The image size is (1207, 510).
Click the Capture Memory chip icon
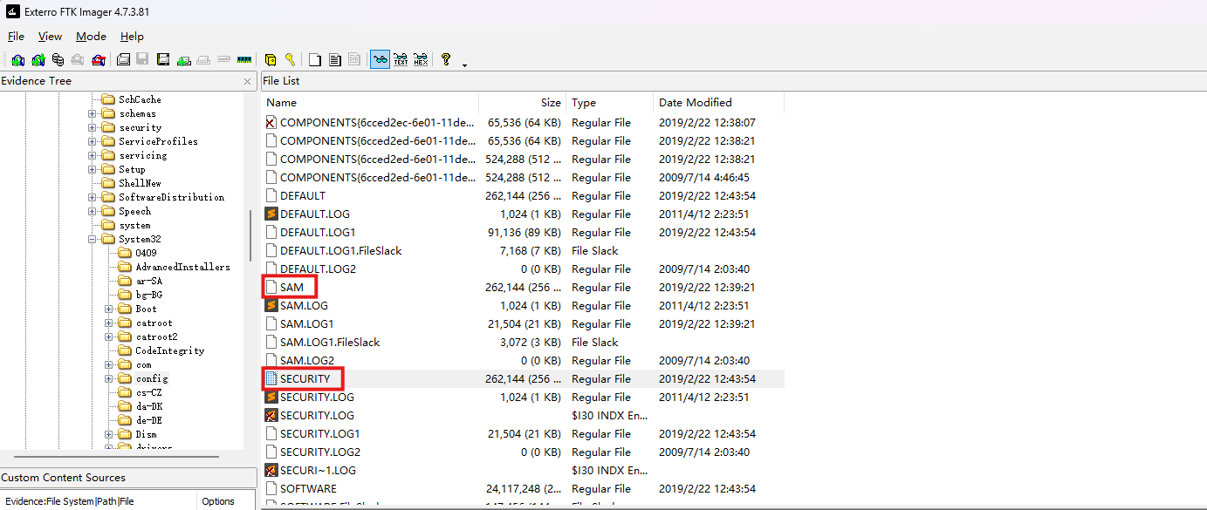click(244, 60)
